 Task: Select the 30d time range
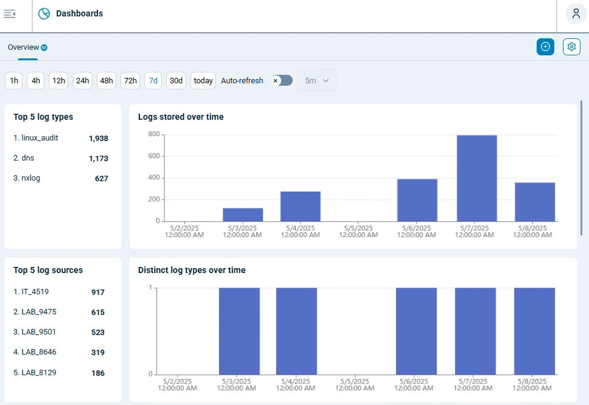(176, 80)
